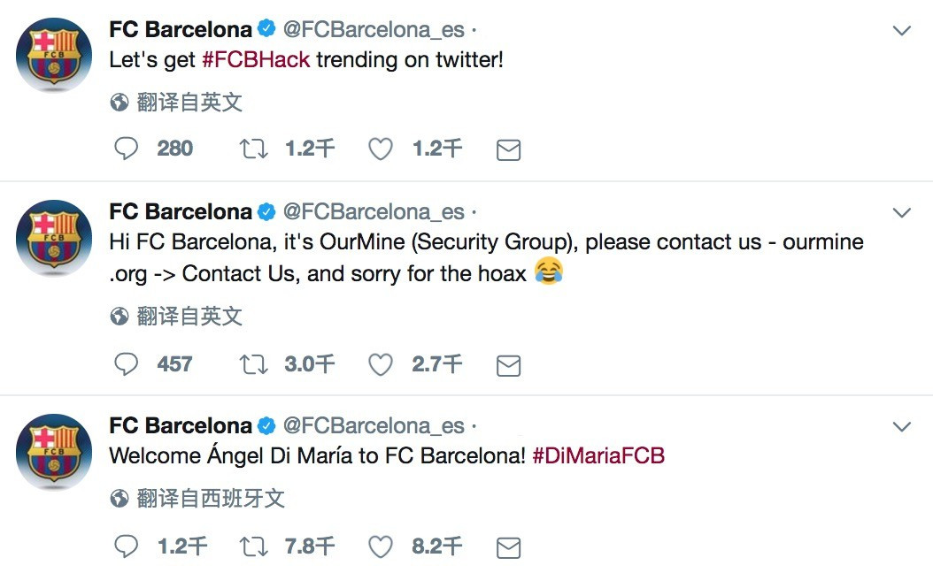
Task: Expand options chevron on the #FCBHack tweet
Action: point(902,30)
